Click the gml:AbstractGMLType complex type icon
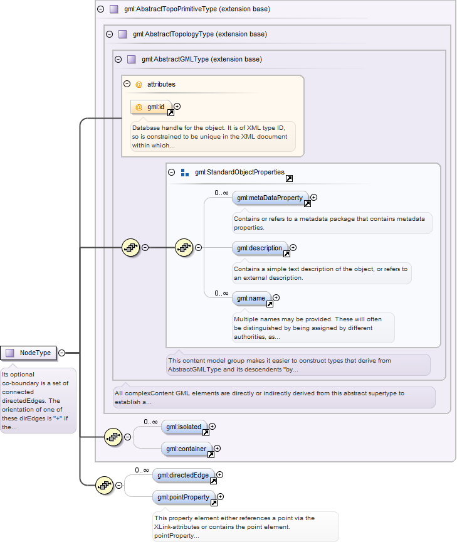Image resolution: width=457 pixels, height=544 pixels. pos(132,60)
